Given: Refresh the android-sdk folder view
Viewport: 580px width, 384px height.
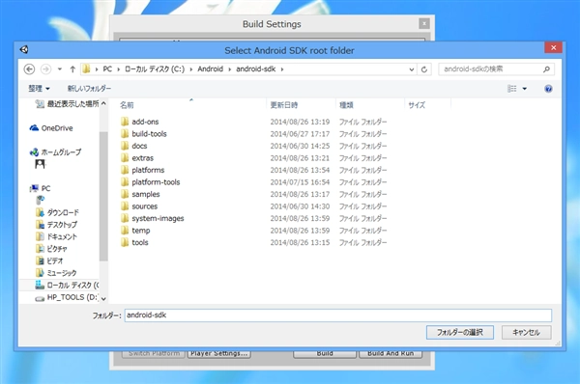Looking at the screenshot, I should pyautogui.click(x=424, y=69).
